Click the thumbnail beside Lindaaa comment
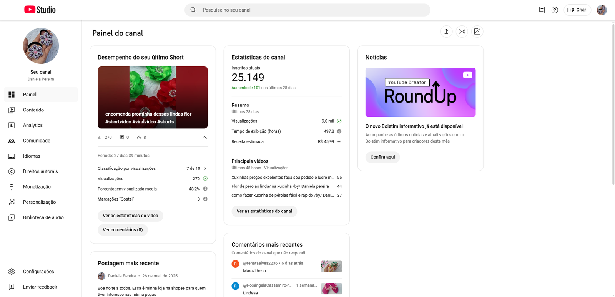The width and height of the screenshot is (615, 297). [331, 289]
